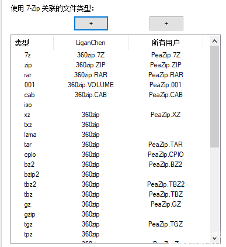This screenshot has width=226, height=247.
Task: Select the rar file type row
Action: pos(110,75)
